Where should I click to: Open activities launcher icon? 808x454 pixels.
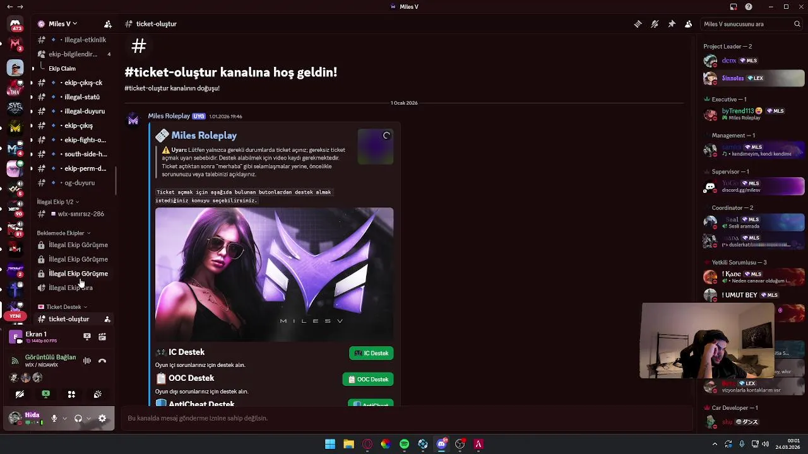coord(71,394)
